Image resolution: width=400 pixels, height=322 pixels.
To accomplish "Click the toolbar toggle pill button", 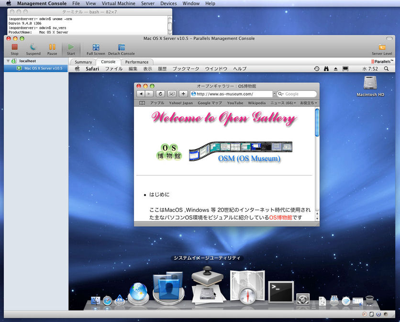I will pyautogui.click(x=389, y=39).
